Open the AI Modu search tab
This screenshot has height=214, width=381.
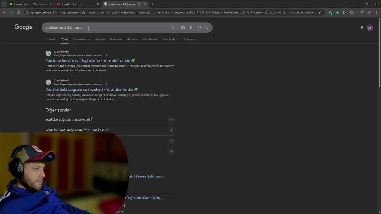point(51,40)
